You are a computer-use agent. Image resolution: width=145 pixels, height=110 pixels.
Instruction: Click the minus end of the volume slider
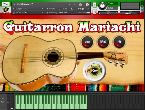122,13
